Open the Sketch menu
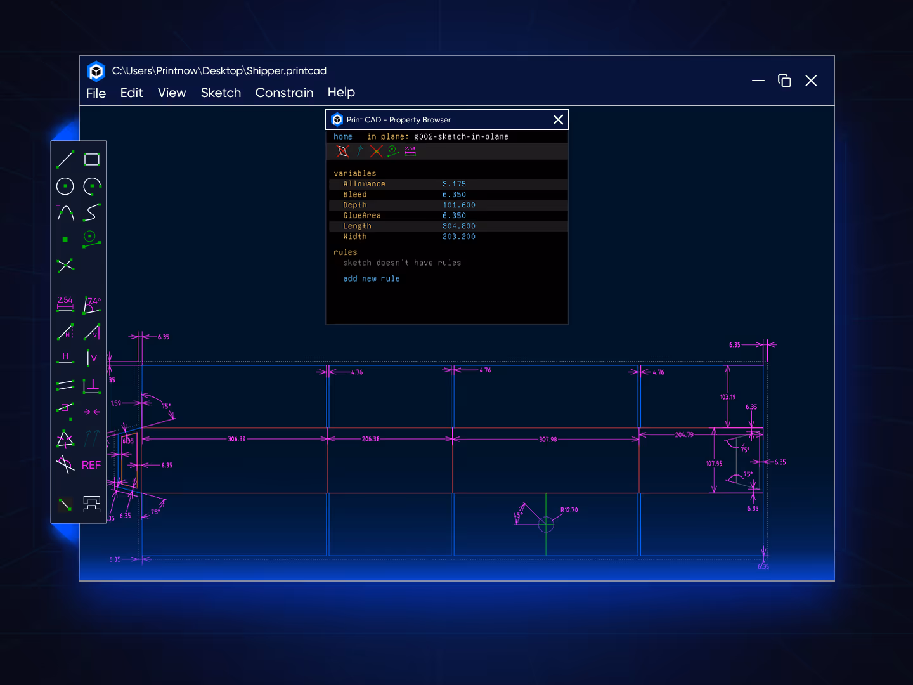 (221, 93)
